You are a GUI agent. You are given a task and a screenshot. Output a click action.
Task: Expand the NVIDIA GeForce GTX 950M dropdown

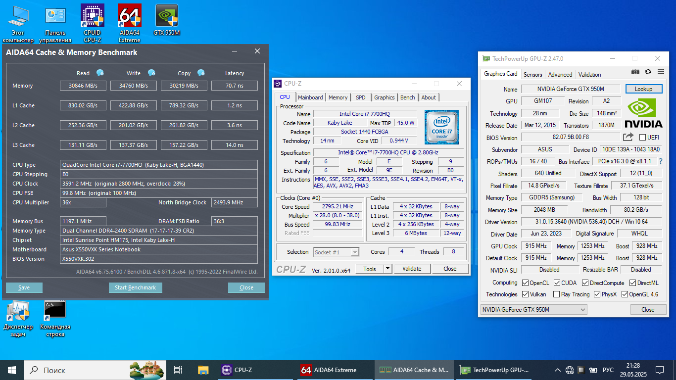click(582, 310)
